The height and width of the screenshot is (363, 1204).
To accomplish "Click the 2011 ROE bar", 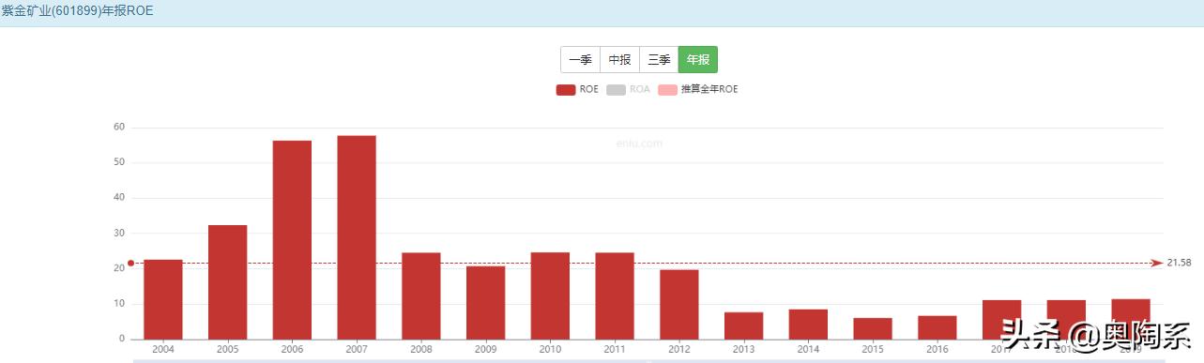I will pyautogui.click(x=615, y=295).
